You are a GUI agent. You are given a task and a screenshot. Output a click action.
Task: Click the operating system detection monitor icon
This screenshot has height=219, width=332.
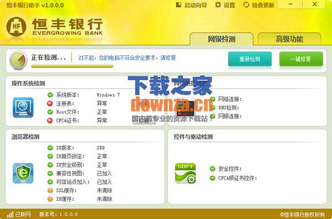pyautogui.click(x=23, y=107)
